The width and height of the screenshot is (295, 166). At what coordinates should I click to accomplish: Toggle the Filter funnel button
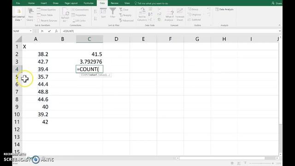click(x=112, y=13)
